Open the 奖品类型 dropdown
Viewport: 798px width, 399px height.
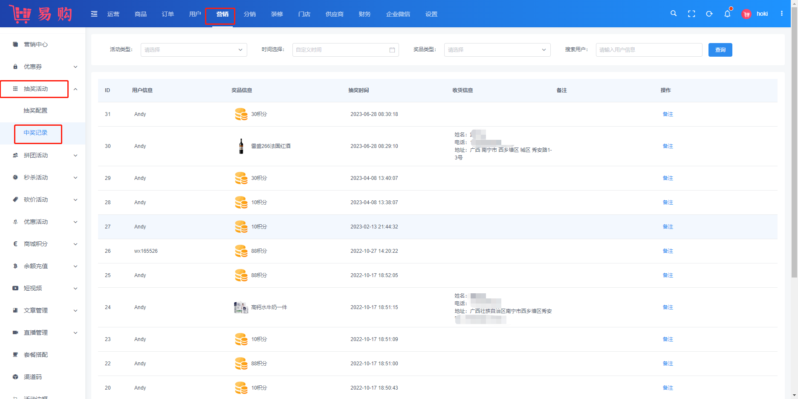497,50
